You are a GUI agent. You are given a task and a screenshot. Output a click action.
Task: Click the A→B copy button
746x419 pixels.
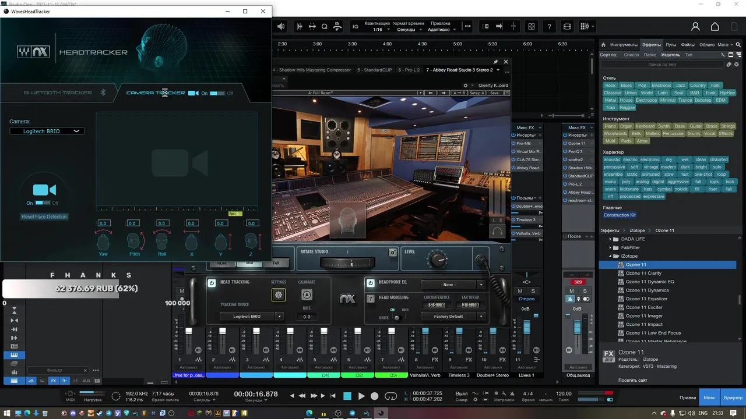460,93
